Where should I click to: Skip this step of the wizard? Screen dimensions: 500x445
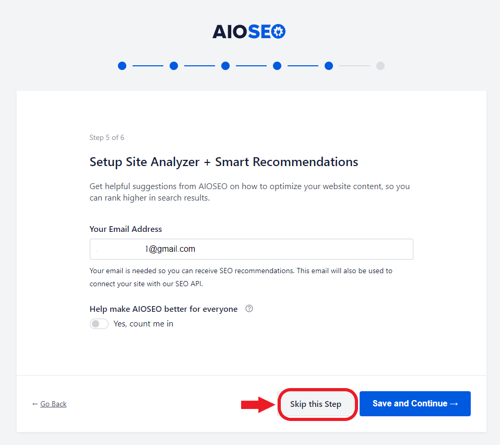pyautogui.click(x=316, y=404)
